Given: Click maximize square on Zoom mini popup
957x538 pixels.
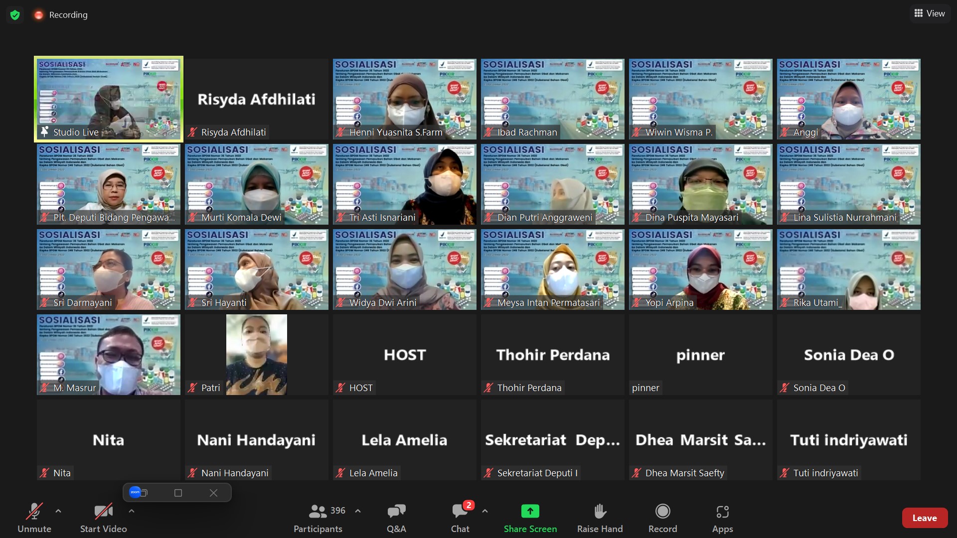Looking at the screenshot, I should click(178, 493).
